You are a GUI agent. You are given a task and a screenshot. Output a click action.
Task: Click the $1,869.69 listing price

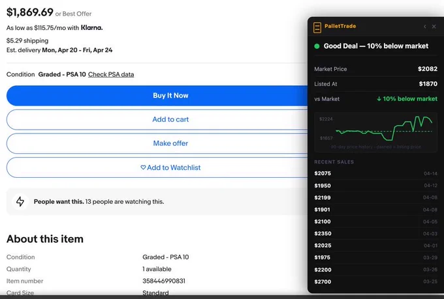coord(30,12)
